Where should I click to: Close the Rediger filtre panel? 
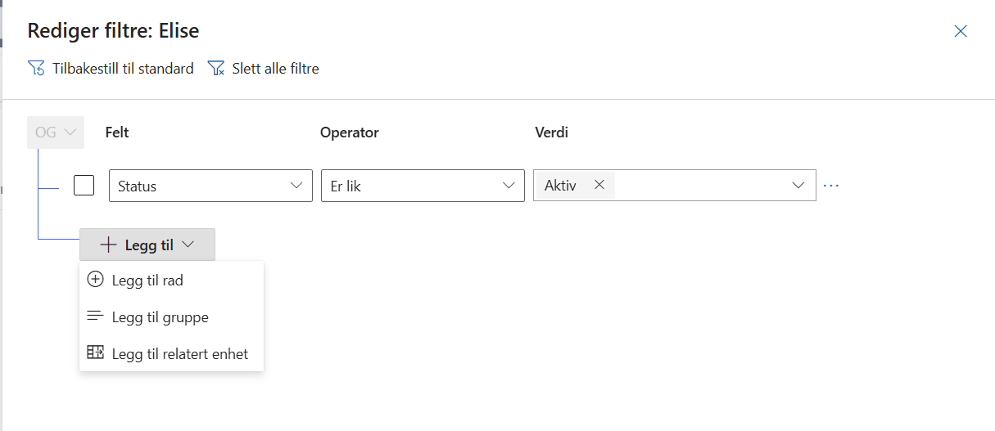961,31
